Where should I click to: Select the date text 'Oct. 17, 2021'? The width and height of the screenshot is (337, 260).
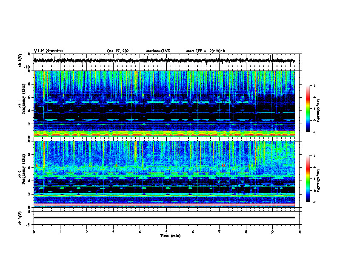pyautogui.click(x=119, y=51)
